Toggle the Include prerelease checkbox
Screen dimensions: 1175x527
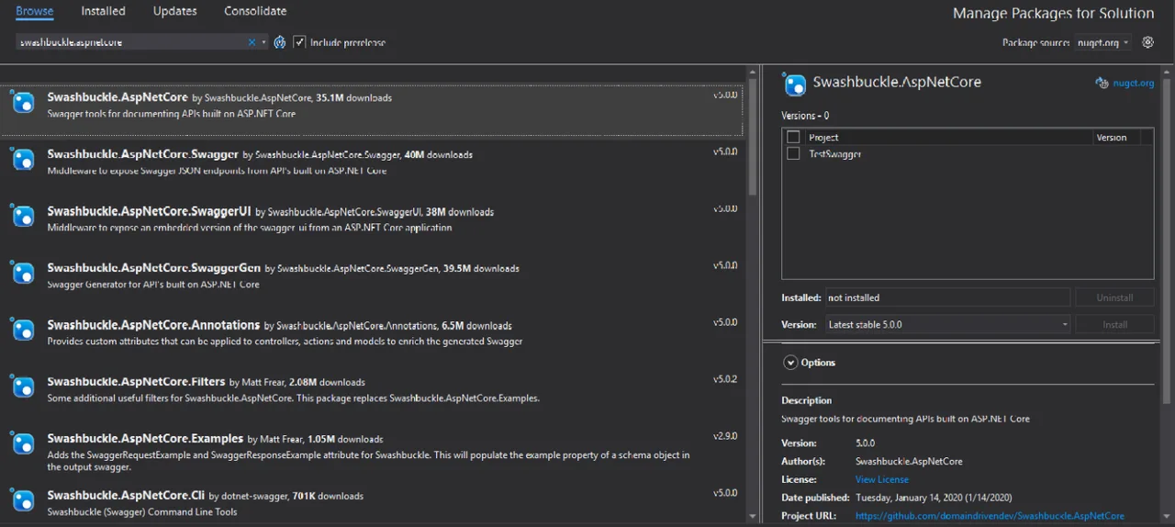299,42
